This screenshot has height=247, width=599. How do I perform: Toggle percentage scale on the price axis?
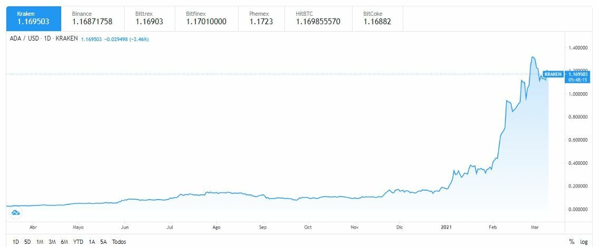tap(572, 242)
